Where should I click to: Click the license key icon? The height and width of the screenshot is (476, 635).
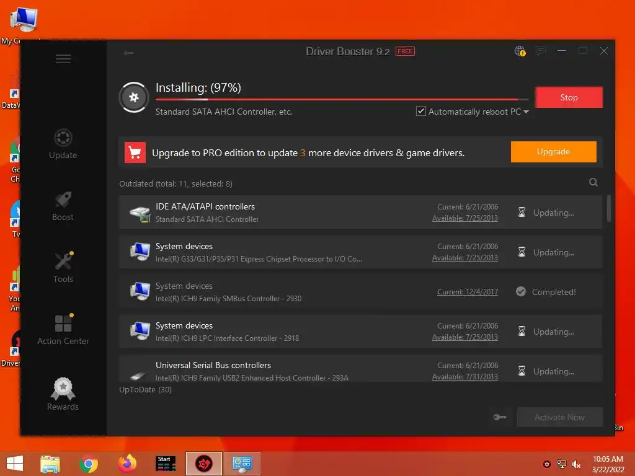(x=500, y=417)
